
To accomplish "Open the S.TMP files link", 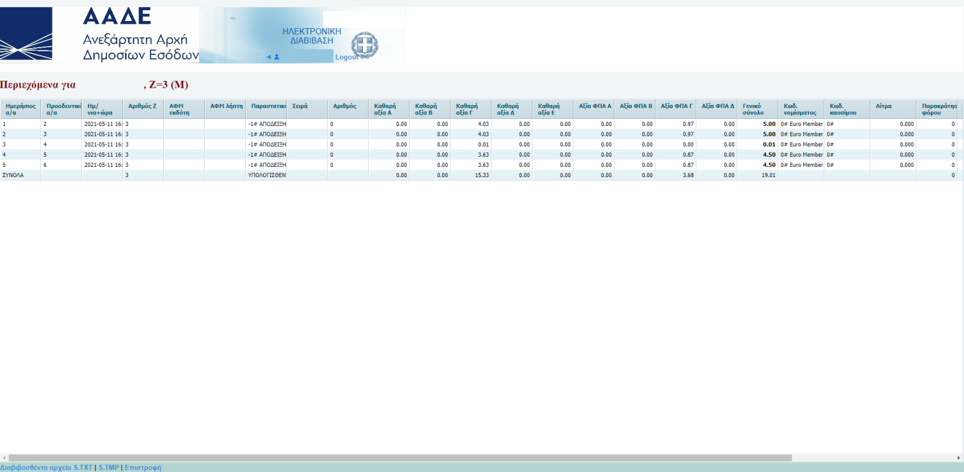I will [109, 468].
